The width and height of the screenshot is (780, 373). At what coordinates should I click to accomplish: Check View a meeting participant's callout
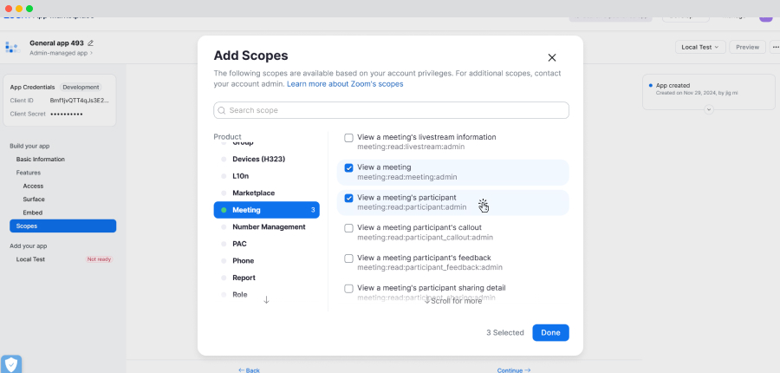(x=348, y=228)
